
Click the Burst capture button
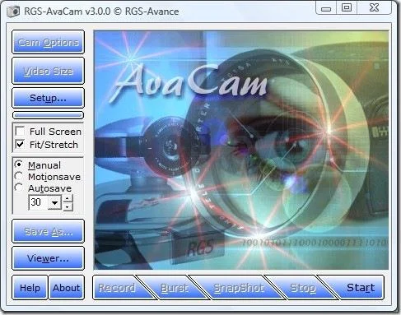click(175, 288)
